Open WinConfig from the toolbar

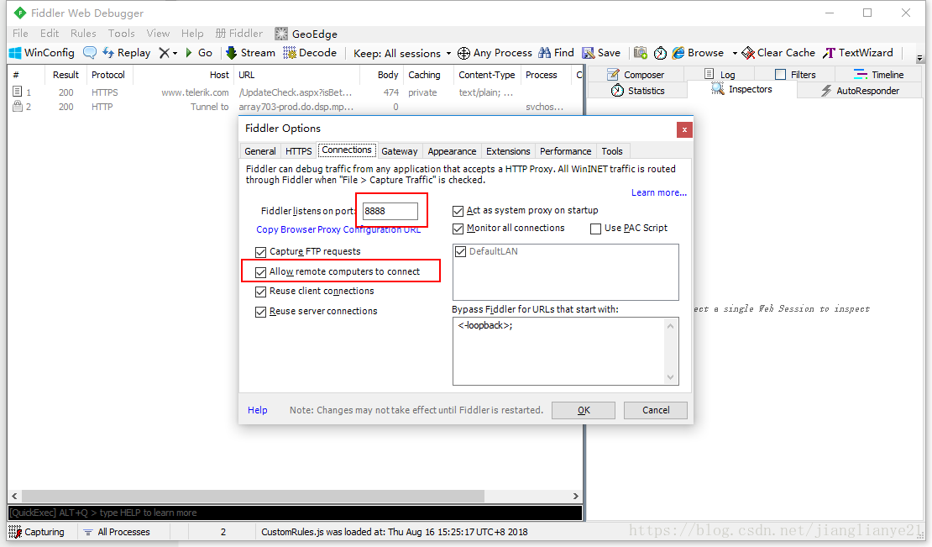(x=42, y=53)
